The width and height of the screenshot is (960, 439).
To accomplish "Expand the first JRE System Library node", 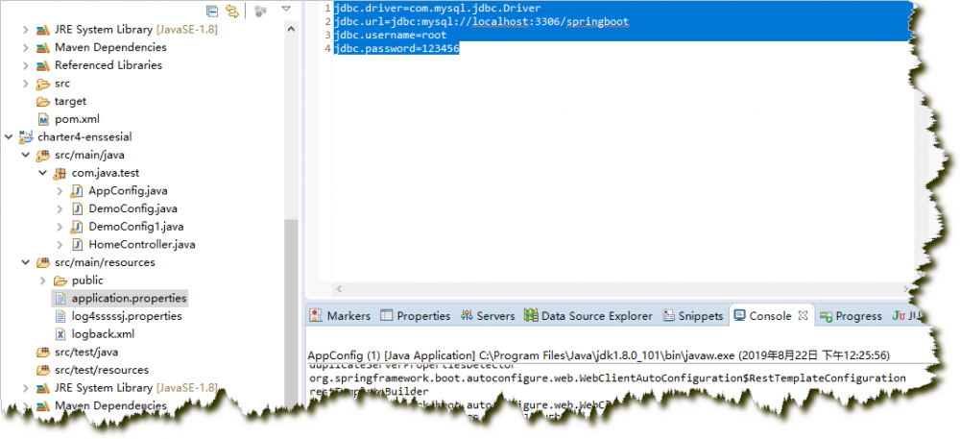I will [26, 30].
